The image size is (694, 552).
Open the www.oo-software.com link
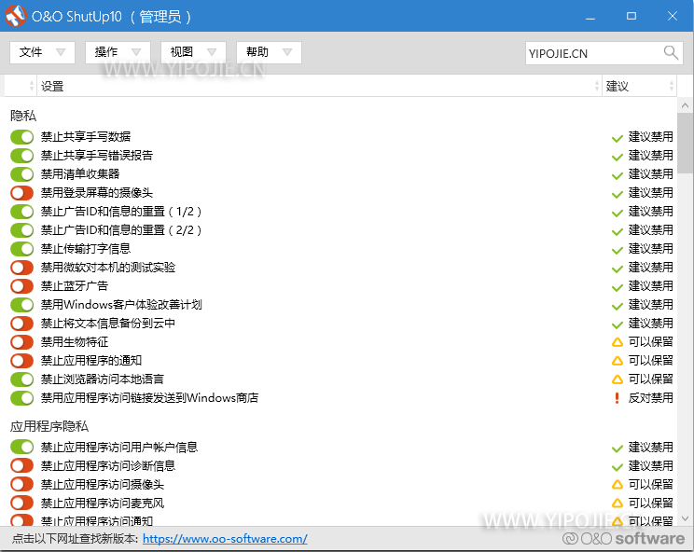point(225,539)
